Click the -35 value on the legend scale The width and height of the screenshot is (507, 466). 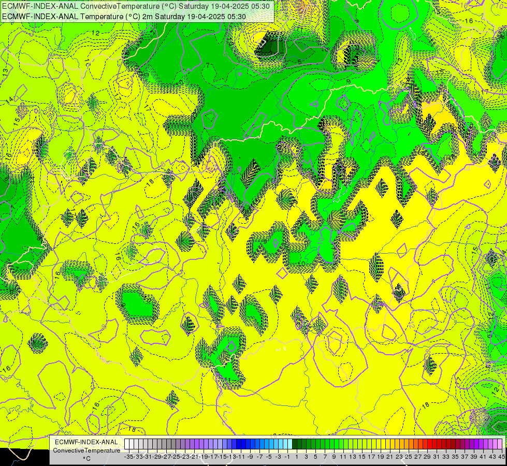coord(129,457)
